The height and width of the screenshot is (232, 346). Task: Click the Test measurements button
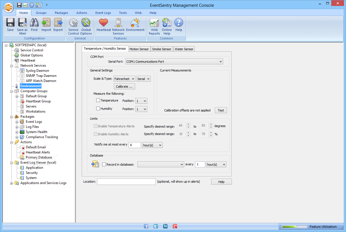(x=221, y=110)
